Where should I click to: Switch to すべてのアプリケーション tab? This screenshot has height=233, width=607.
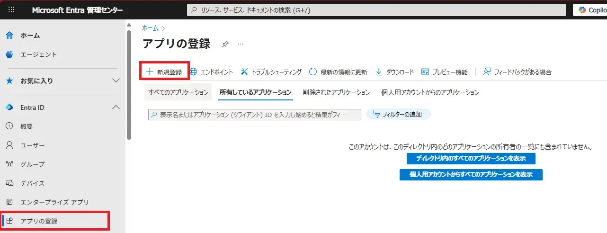pos(178,92)
